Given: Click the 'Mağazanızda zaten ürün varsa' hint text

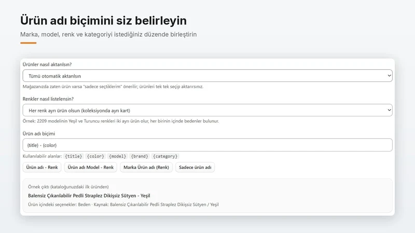Looking at the screenshot, I should click(x=113, y=86).
